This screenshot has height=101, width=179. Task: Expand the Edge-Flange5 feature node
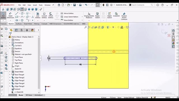tap(10, 86)
